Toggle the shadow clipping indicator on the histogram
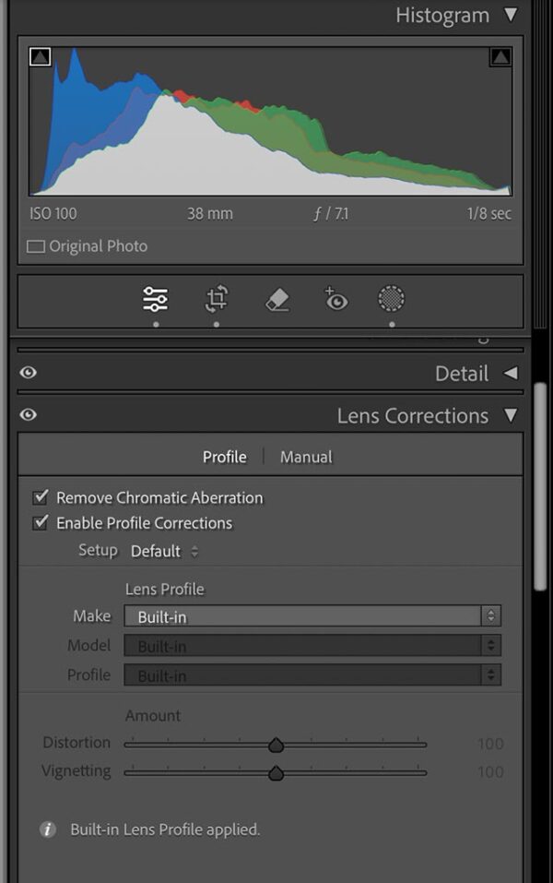This screenshot has width=553, height=883. pyautogui.click(x=41, y=58)
